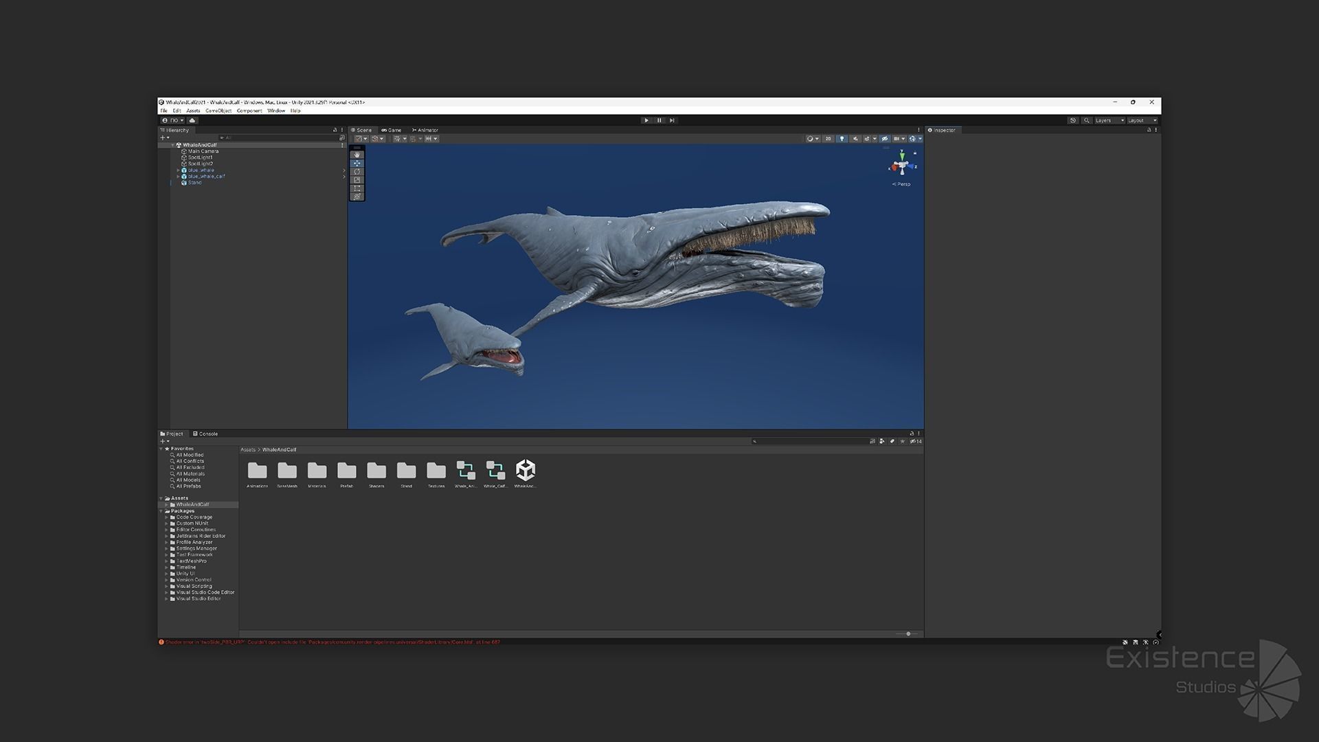Toggle scene visibility of hidden objects
The width and height of the screenshot is (1319, 742).
pos(885,139)
